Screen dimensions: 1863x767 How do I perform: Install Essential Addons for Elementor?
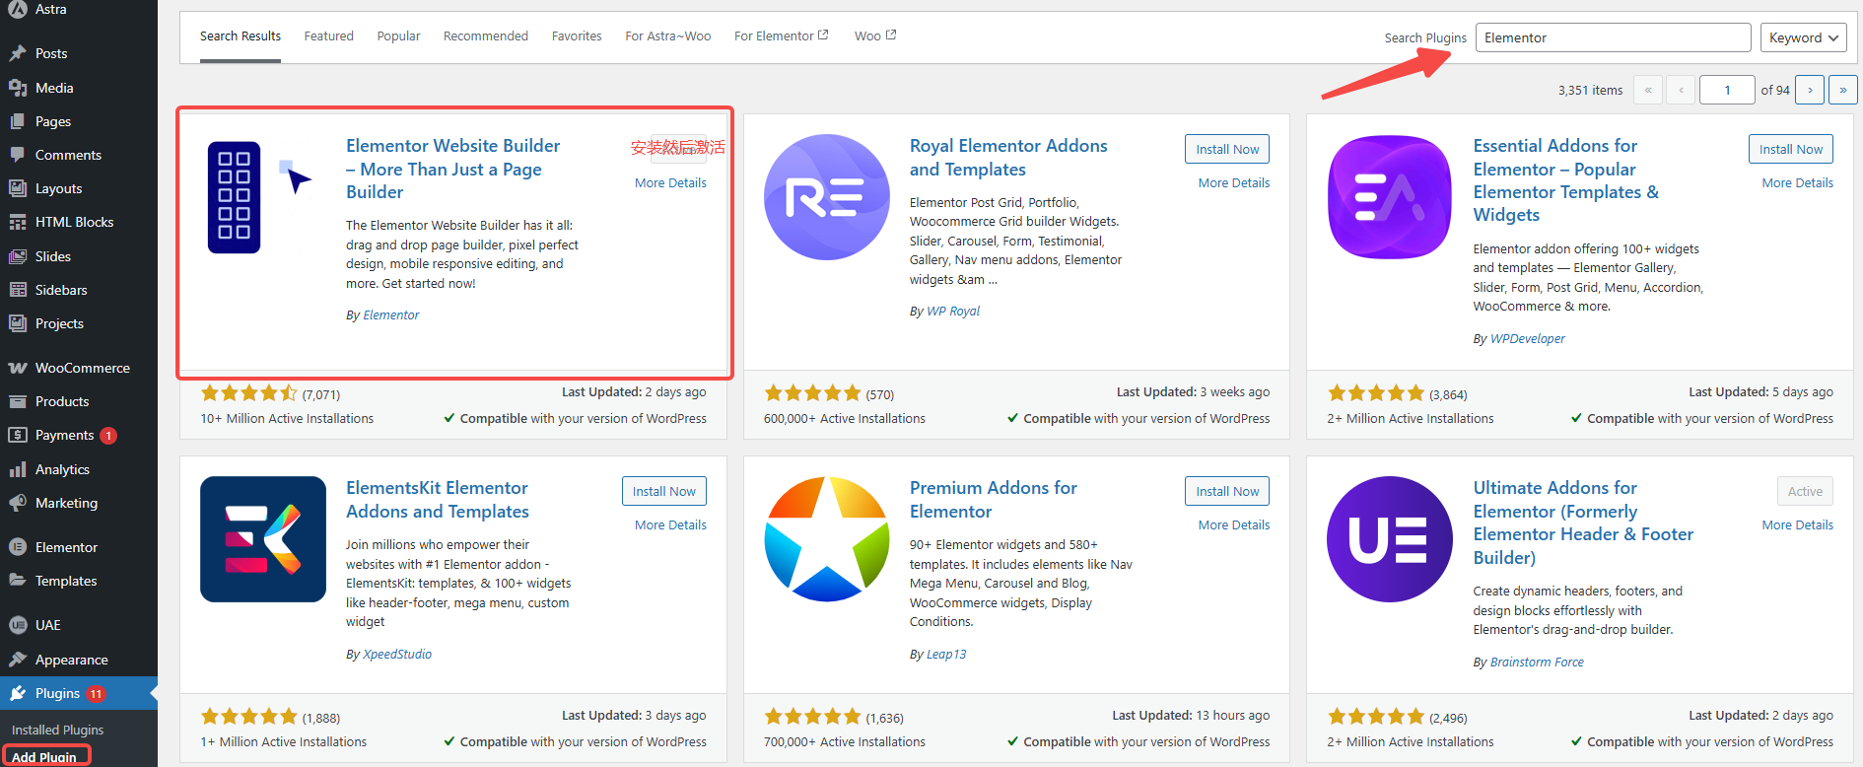coord(1791,149)
